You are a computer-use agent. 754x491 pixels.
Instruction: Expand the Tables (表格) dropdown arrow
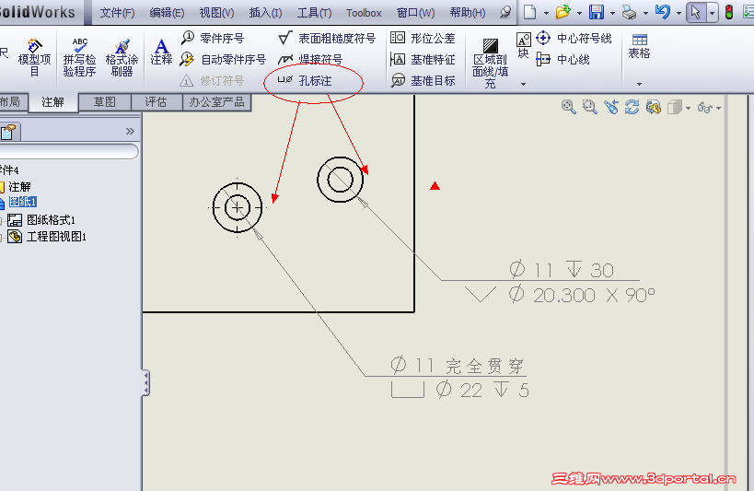(x=639, y=84)
